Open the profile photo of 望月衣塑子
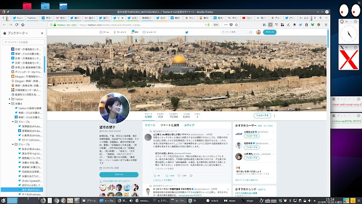Viewport: 362px width, 204px height. [114, 108]
